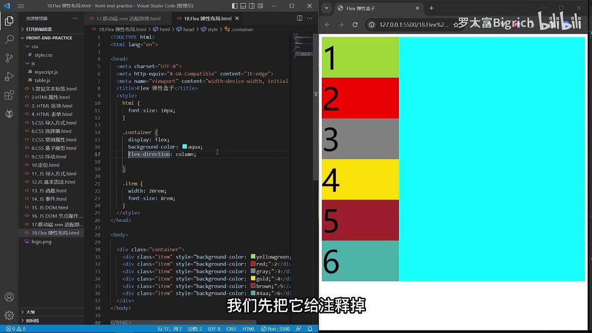This screenshot has width=592, height=333.
Task: Close the Flex 弹性盒子 browser tab
Action: 417,8
